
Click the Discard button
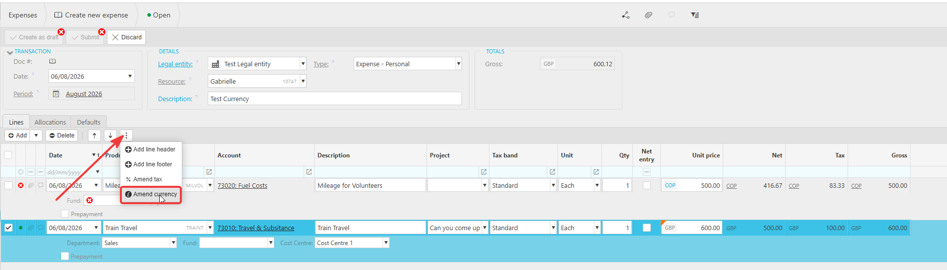coord(126,37)
